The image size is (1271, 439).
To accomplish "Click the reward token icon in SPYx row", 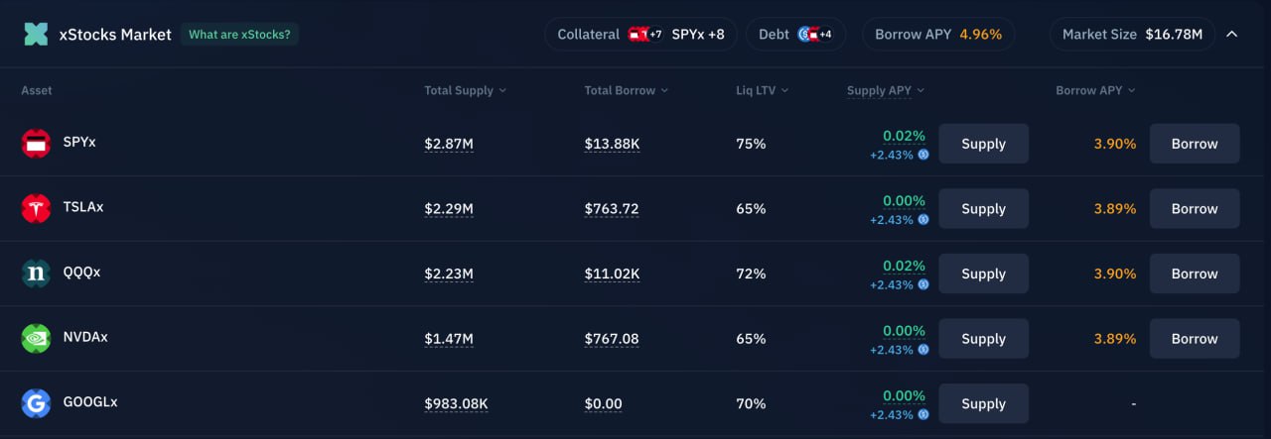I will (922, 155).
